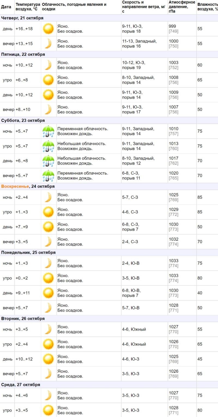Click the umbrella icon for Saturday evening
The height and width of the screenshot is (417, 218).
49,175
